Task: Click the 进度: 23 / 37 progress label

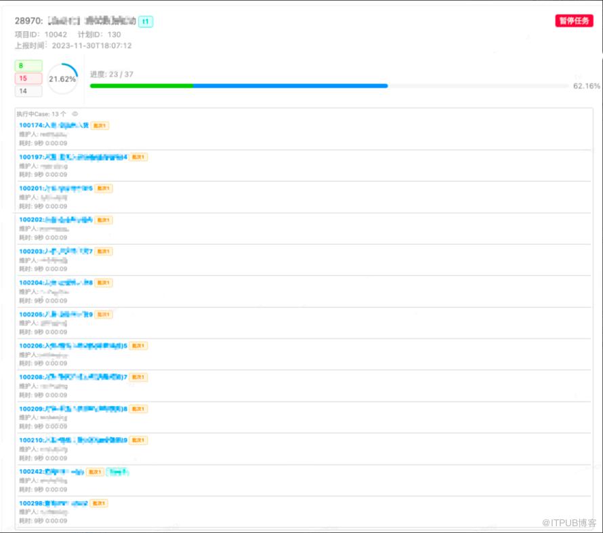Action: click(x=112, y=75)
